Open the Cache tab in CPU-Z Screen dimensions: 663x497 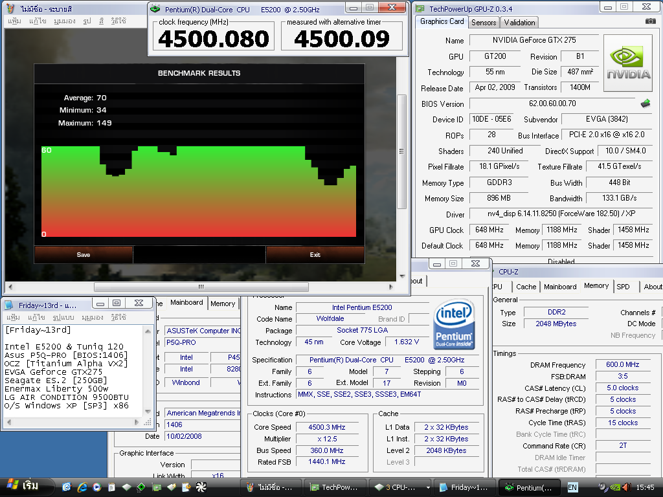click(x=526, y=286)
